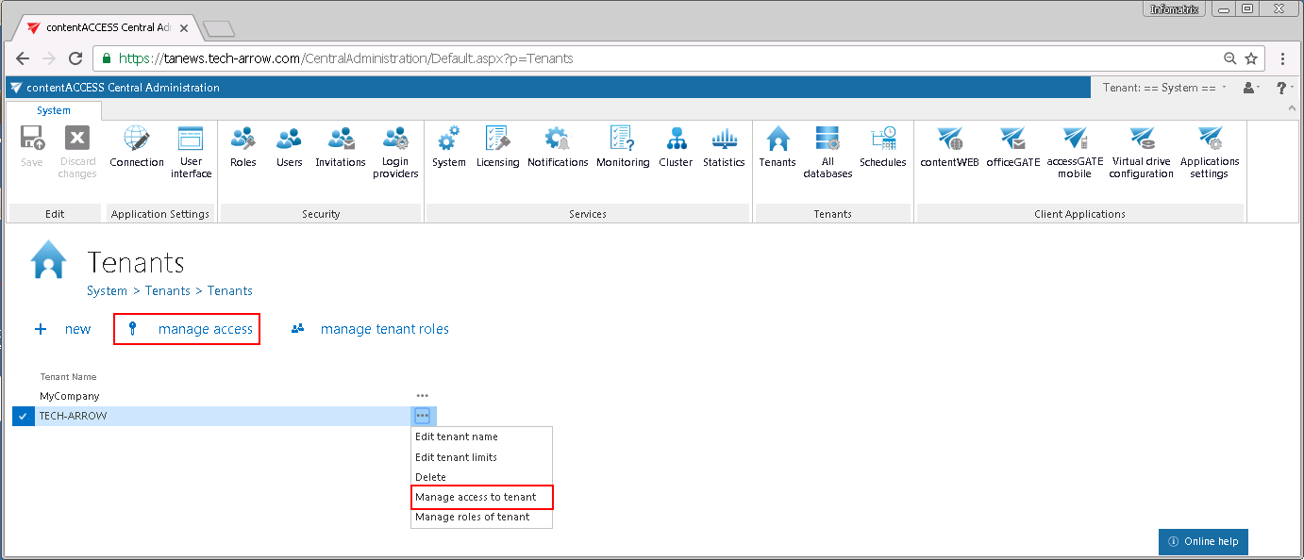Open the Online help button
This screenshot has width=1304, height=560.
[x=1203, y=541]
